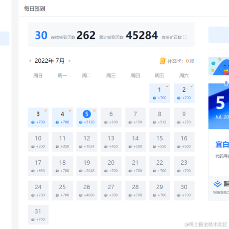
Task: Select calendar day 20 cell
Action: click(111, 166)
